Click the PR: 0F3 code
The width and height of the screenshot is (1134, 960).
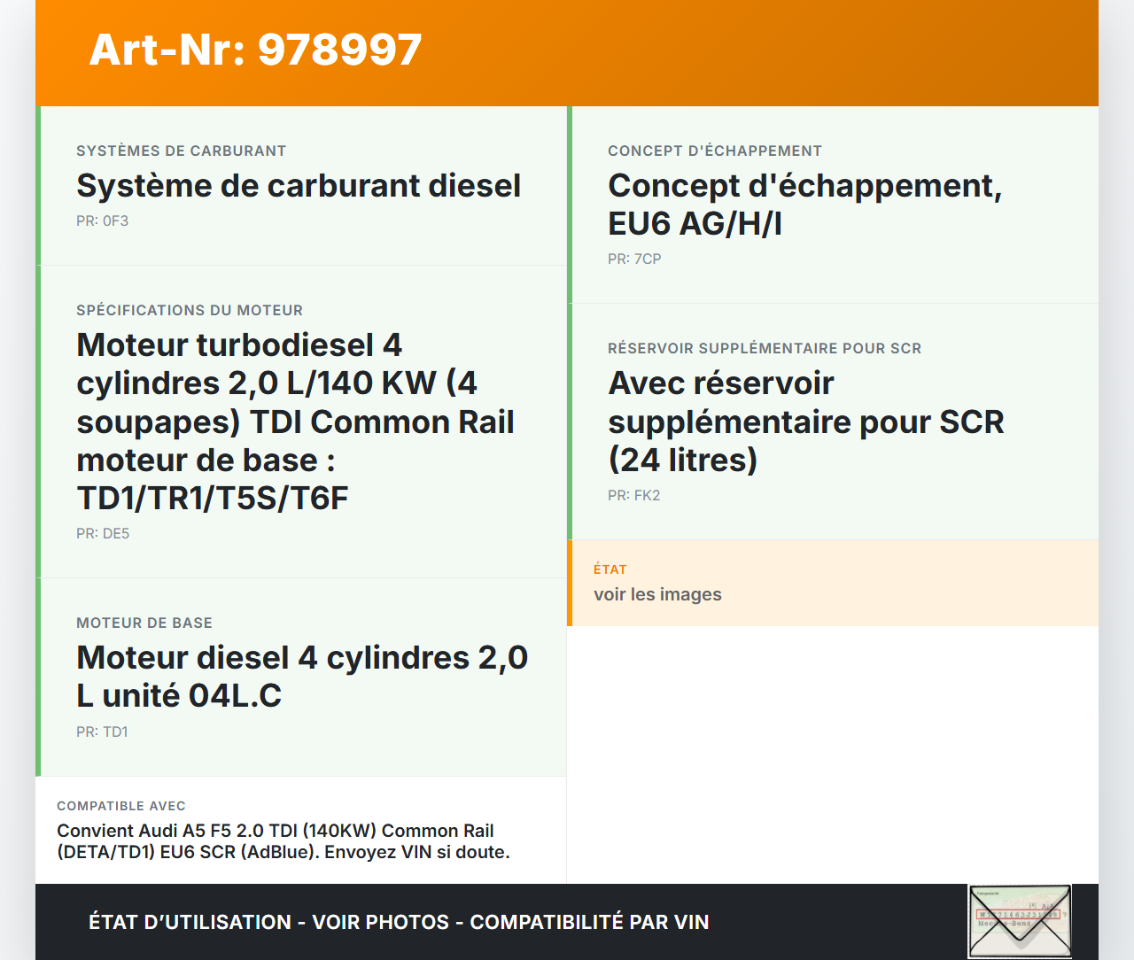click(102, 221)
